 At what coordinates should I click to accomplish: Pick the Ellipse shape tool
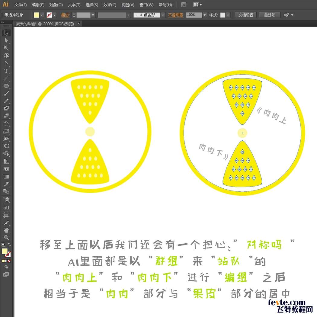6,86
